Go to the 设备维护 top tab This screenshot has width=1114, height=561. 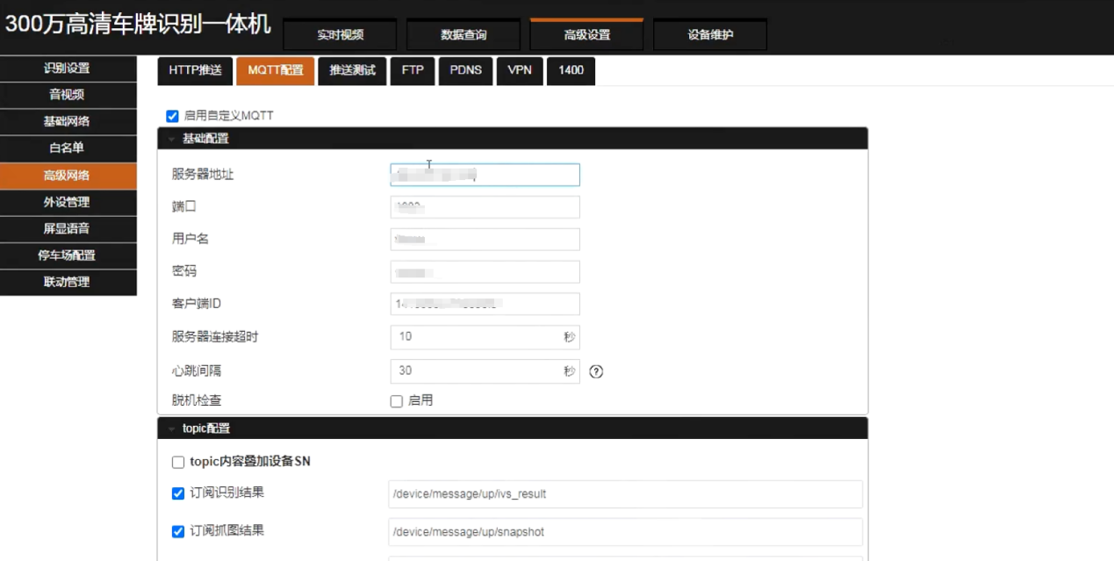click(x=710, y=35)
